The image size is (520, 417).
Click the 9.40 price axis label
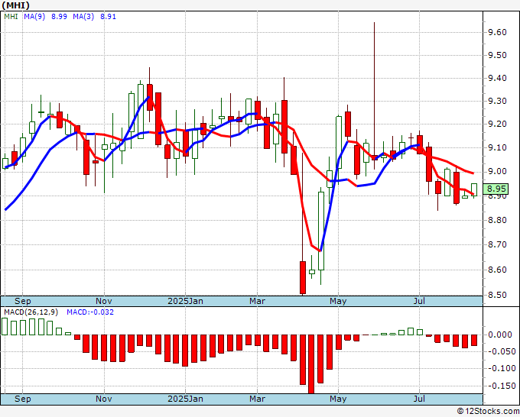click(497, 79)
